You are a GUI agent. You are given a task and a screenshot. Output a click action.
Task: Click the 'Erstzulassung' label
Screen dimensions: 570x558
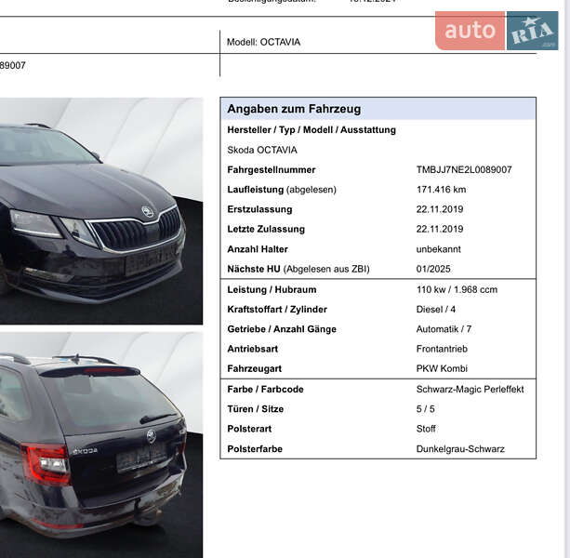coord(259,209)
